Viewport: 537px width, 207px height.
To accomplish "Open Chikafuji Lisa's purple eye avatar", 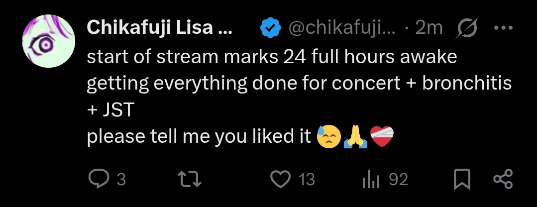I will (x=49, y=41).
